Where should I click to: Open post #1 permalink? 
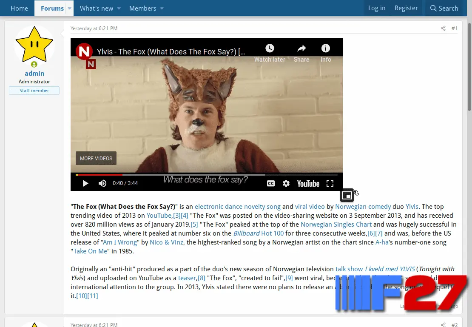tap(454, 28)
